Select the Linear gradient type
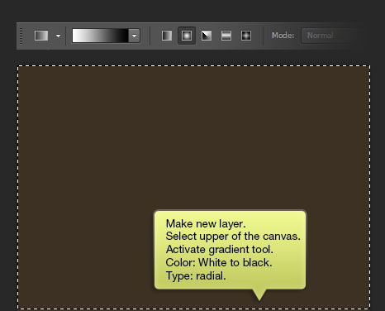Screen dimensions: 385x311 point(167,36)
